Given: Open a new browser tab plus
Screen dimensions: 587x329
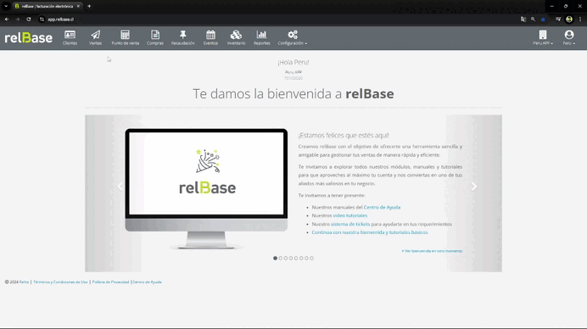Looking at the screenshot, I should tap(89, 6).
